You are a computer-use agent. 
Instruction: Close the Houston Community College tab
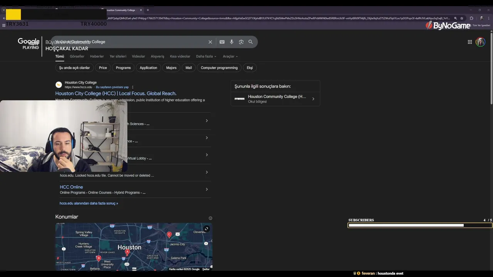pyautogui.click(x=141, y=10)
